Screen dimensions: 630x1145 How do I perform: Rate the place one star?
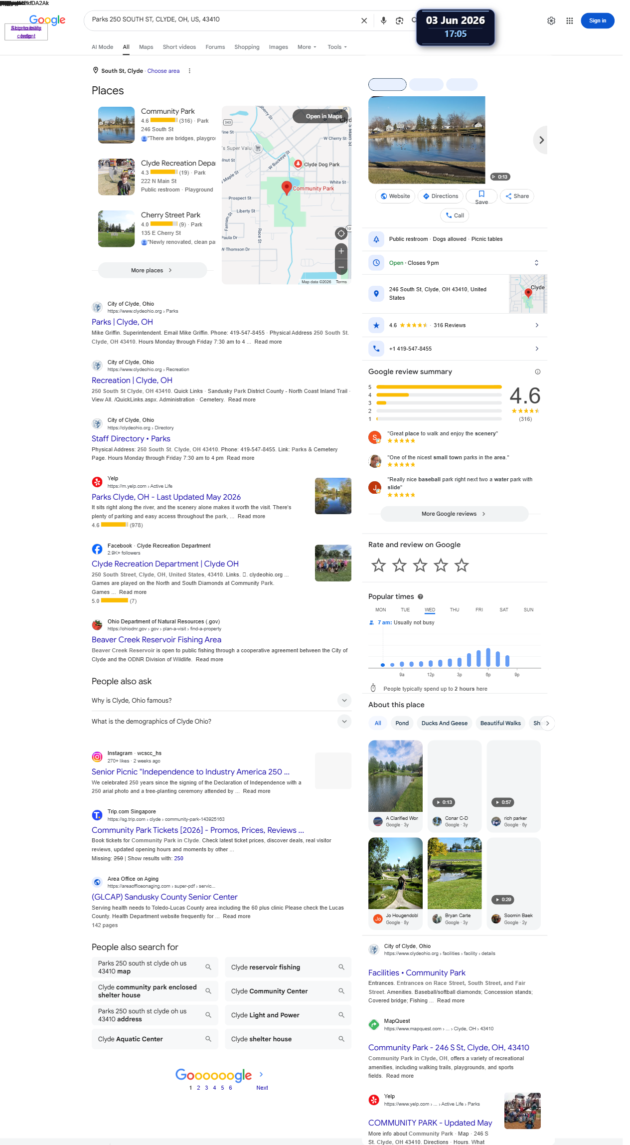click(379, 565)
